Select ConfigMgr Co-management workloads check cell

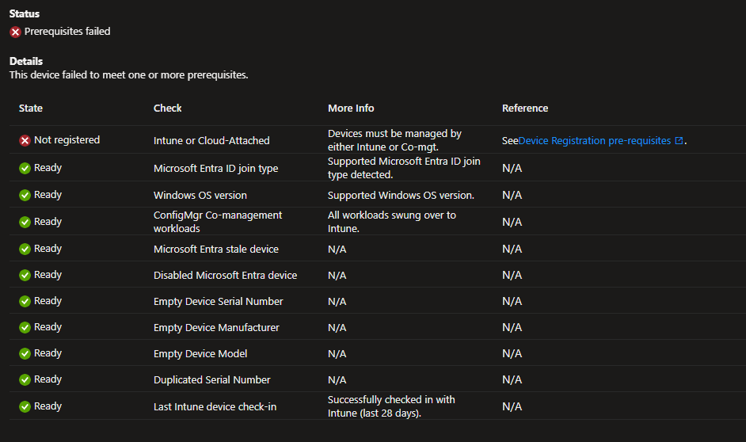pyautogui.click(x=218, y=222)
